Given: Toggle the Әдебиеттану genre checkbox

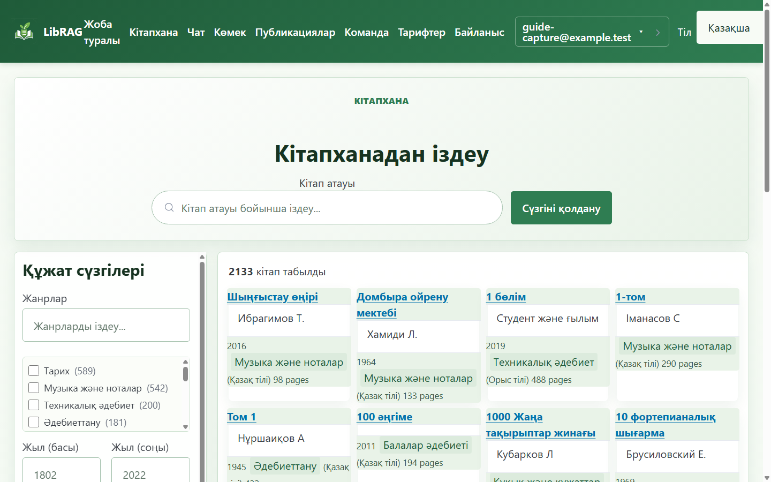Looking at the screenshot, I should [x=34, y=422].
